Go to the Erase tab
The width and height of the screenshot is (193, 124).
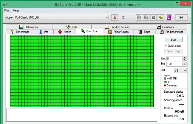coord(144,32)
